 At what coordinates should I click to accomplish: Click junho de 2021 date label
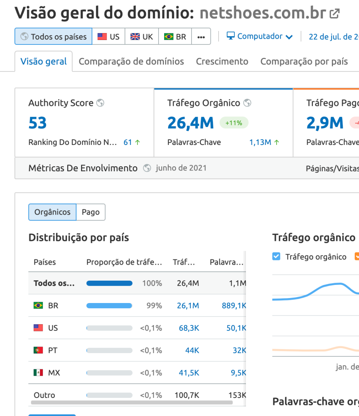click(181, 168)
